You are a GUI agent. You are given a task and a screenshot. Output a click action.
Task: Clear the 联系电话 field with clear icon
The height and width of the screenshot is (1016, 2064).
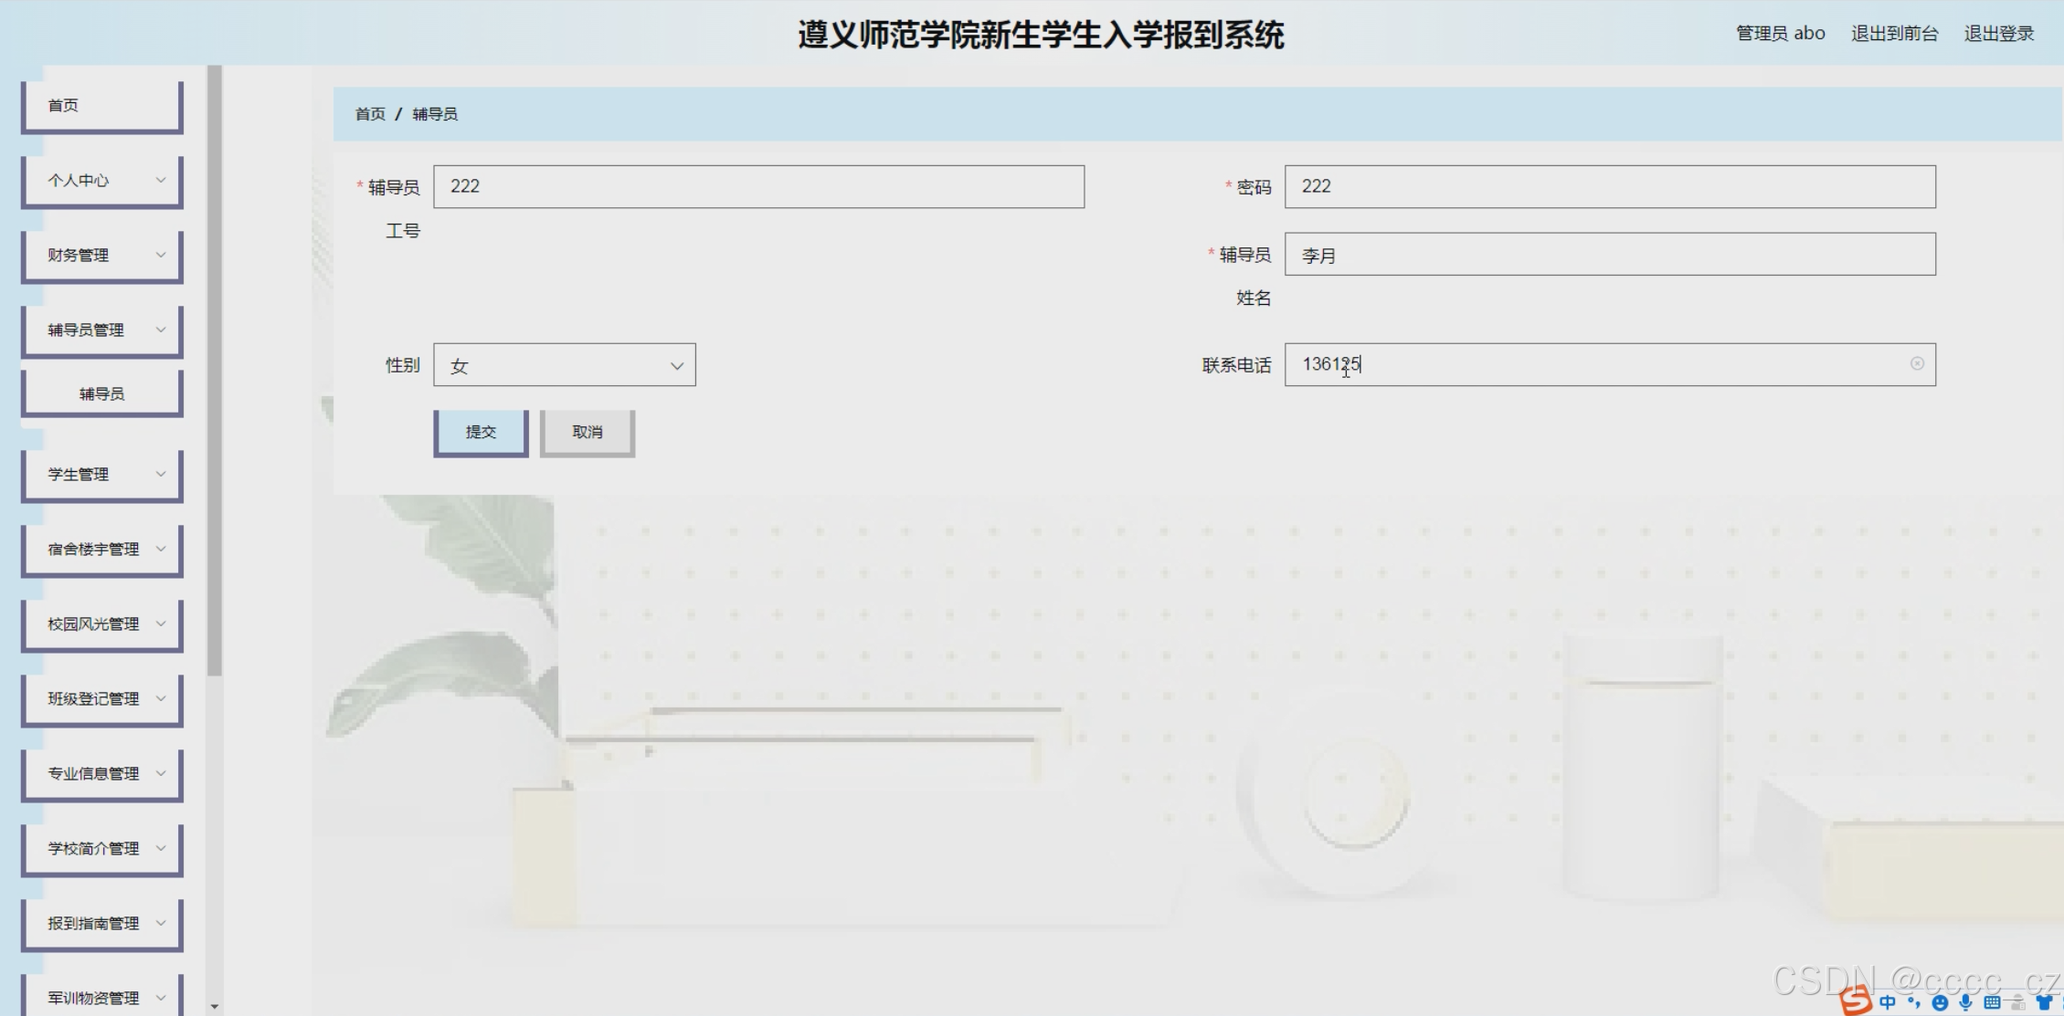point(1917,363)
